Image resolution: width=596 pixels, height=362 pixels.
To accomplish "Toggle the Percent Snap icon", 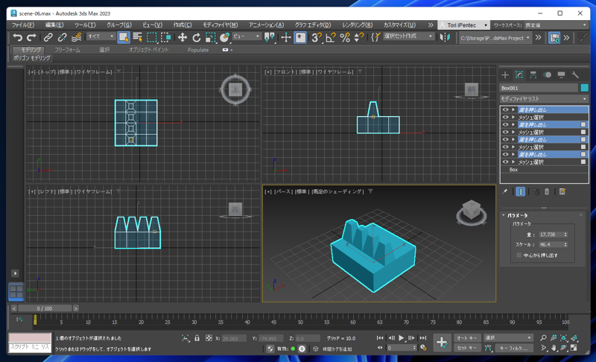I will 345,37.
